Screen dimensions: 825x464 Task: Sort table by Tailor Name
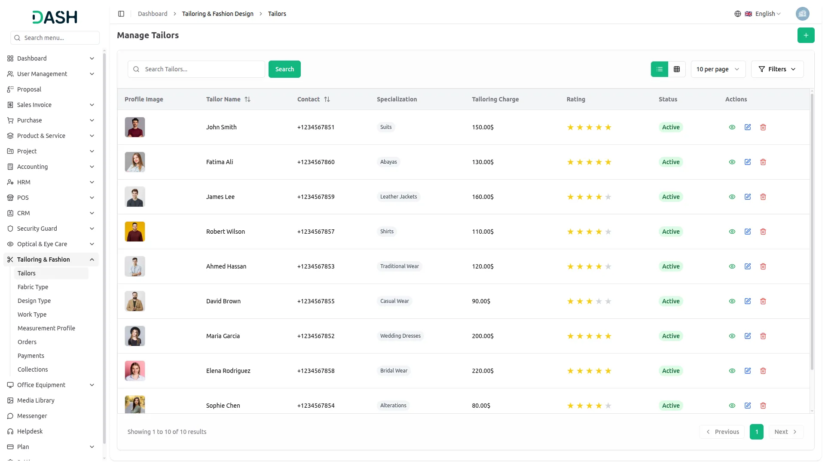click(x=247, y=99)
